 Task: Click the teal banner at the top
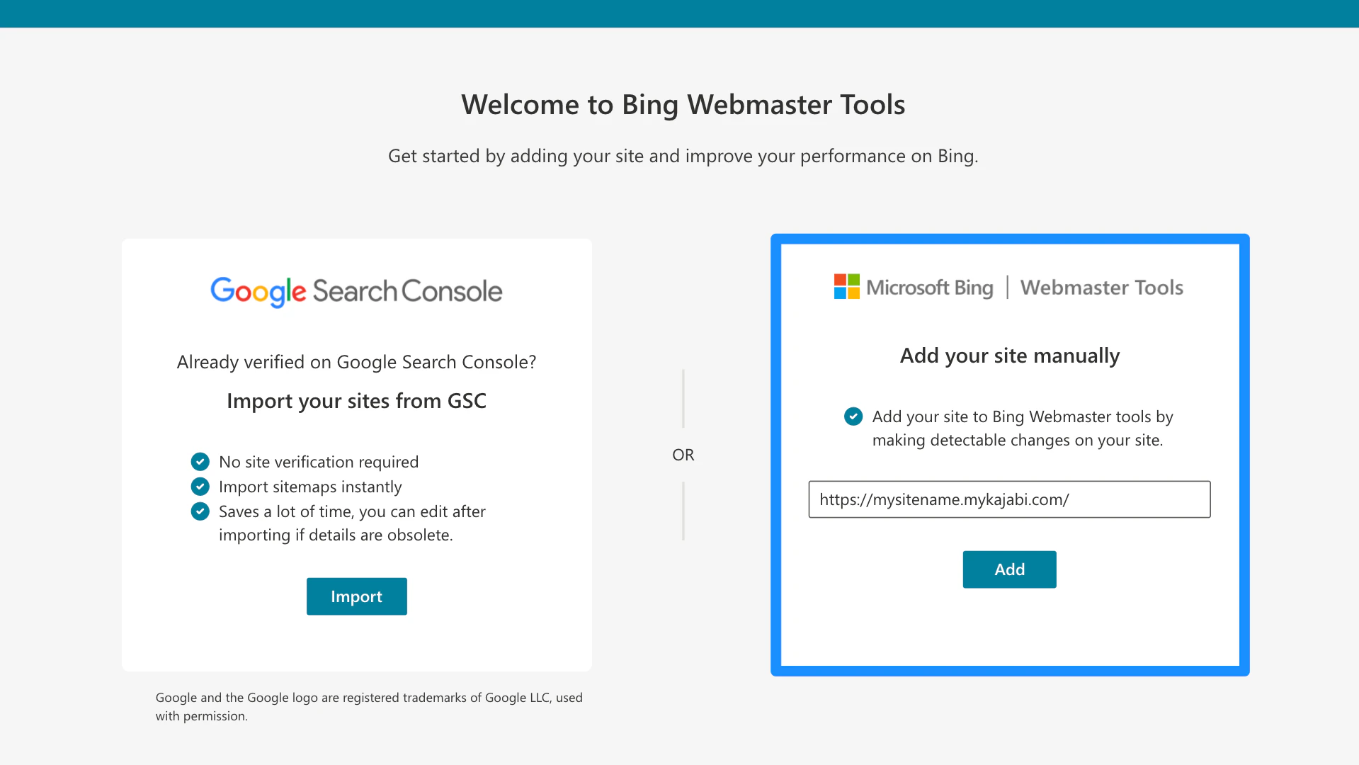click(x=680, y=13)
